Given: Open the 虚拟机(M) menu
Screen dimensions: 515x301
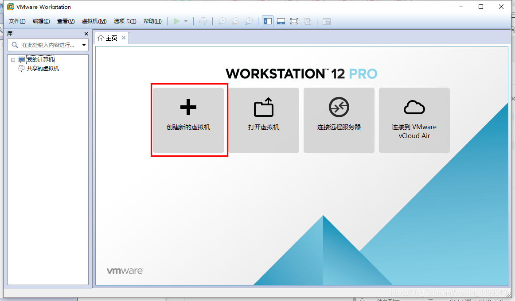Looking at the screenshot, I should (x=94, y=21).
